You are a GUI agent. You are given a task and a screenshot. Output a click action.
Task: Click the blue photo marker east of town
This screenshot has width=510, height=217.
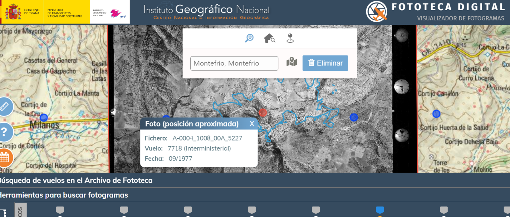click(354, 117)
